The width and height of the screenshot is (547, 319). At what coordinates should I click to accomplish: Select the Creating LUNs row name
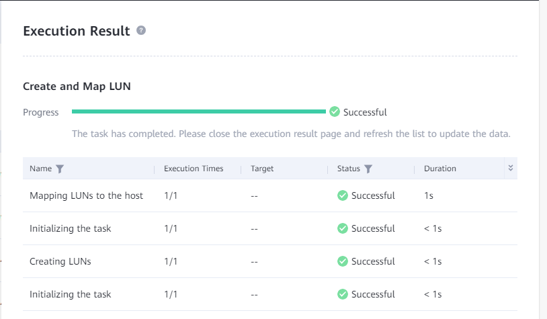tap(60, 261)
